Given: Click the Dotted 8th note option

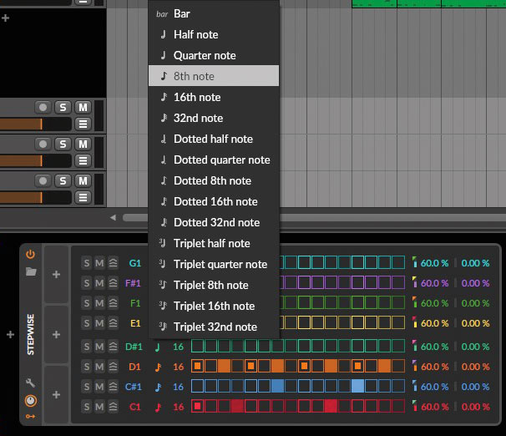Looking at the screenshot, I should pos(212,180).
